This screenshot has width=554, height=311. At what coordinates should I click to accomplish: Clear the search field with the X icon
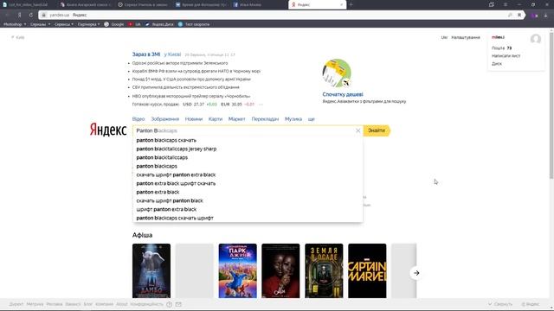point(358,130)
